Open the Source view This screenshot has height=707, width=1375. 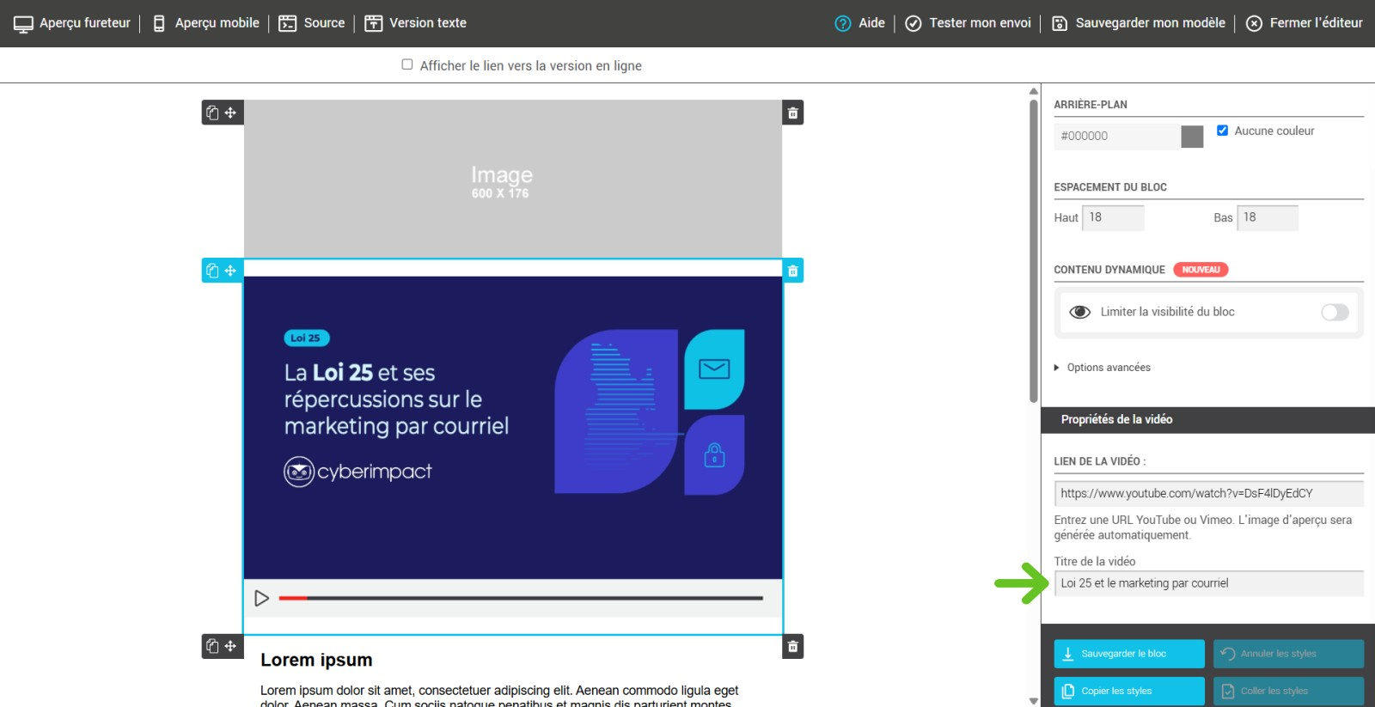pyautogui.click(x=312, y=23)
